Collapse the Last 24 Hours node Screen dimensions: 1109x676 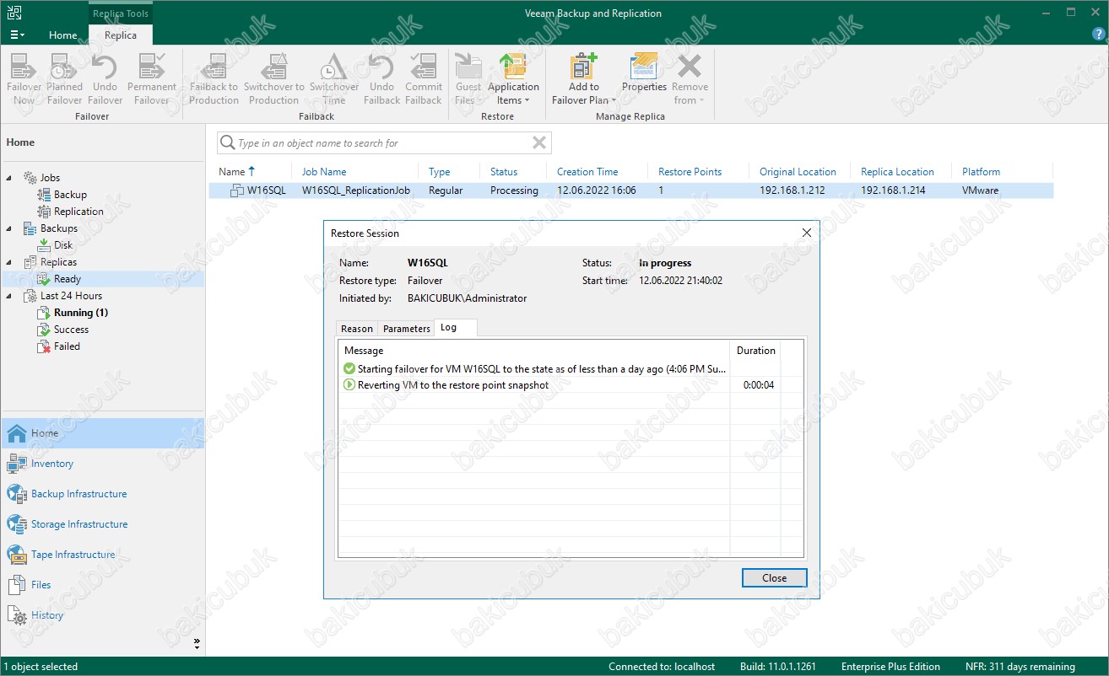click(x=9, y=296)
